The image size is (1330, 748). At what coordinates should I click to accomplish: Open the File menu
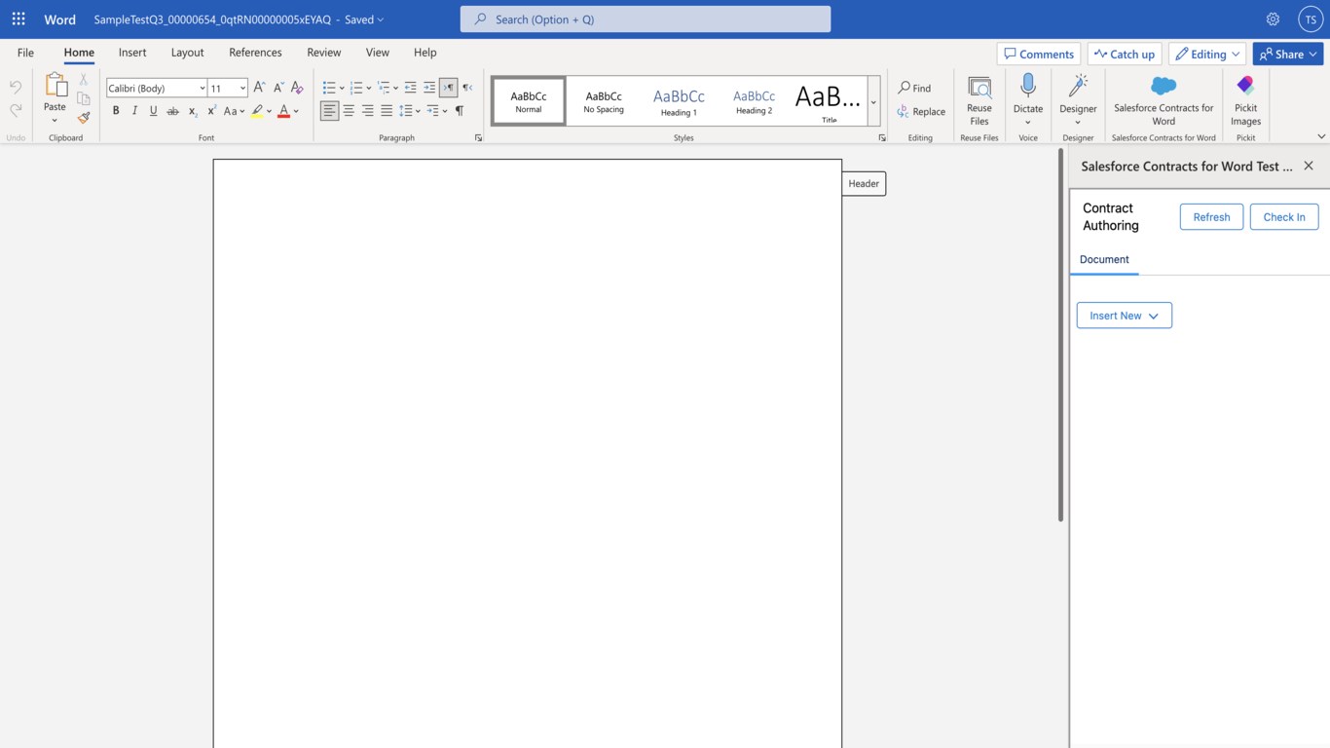click(x=25, y=53)
